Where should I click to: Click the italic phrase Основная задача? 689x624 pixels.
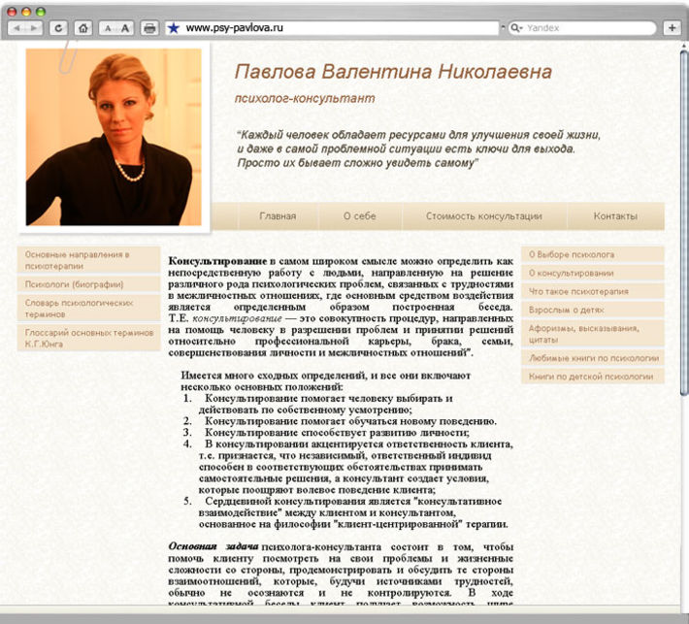[213, 546]
